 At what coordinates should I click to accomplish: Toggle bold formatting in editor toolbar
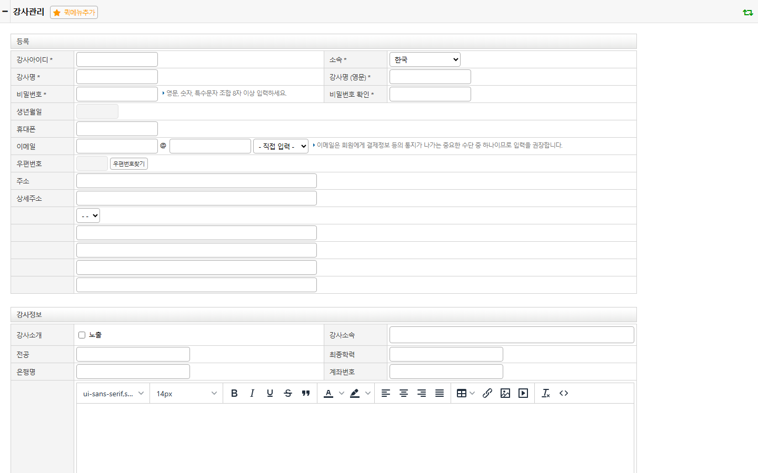coord(234,393)
